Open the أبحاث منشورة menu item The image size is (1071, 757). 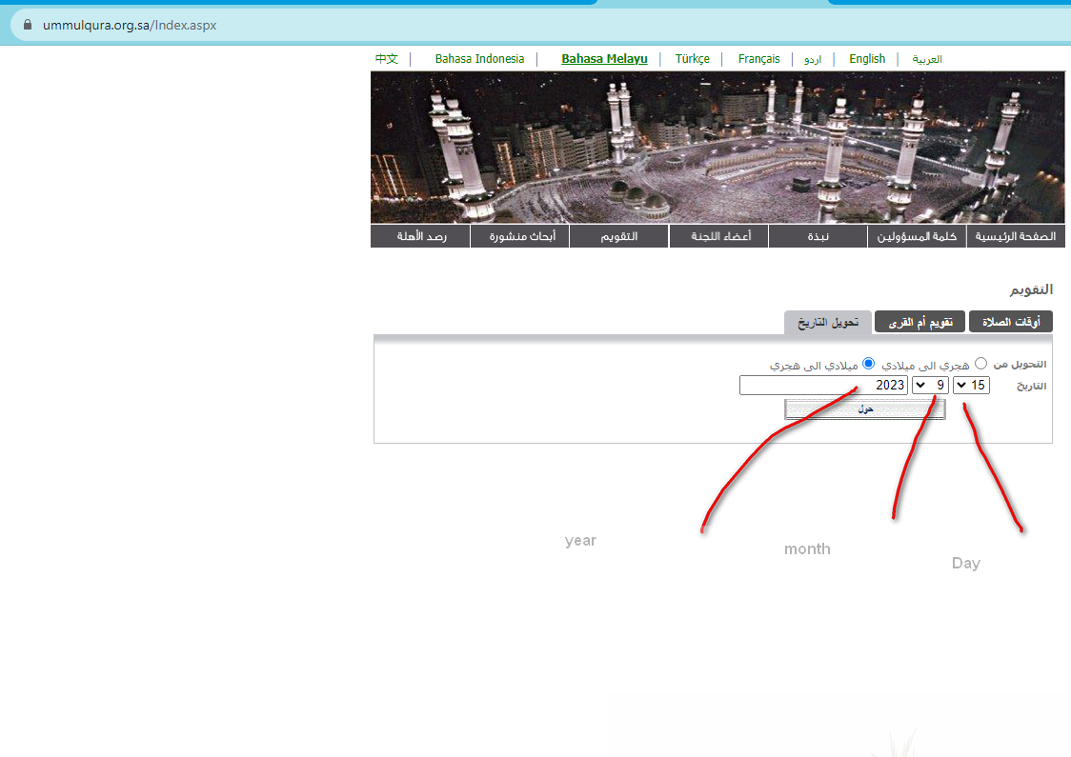520,236
